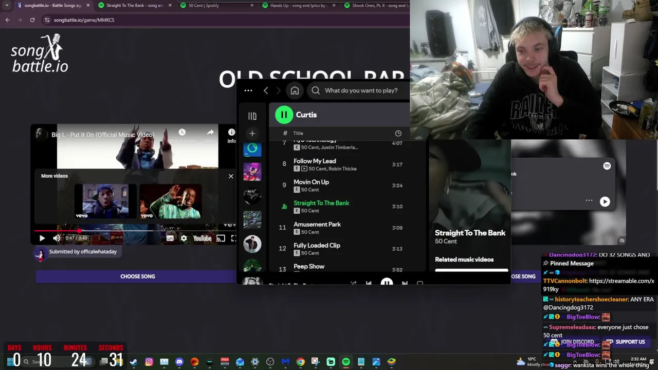Pause playback in Spotify bottom bar
This screenshot has height=370, width=658.
[387, 283]
